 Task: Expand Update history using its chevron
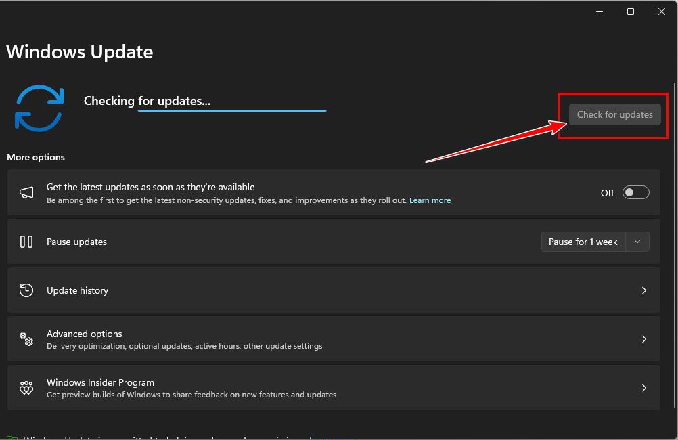click(643, 290)
